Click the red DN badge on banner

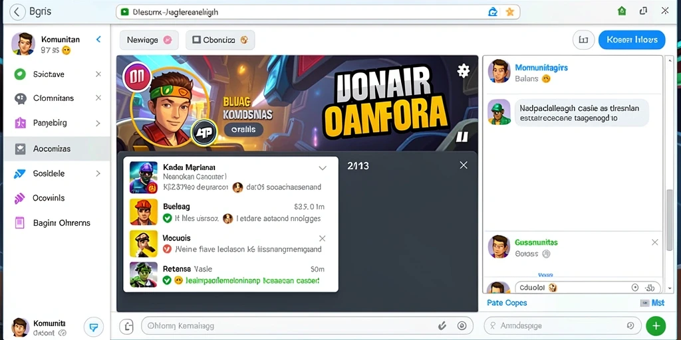137,78
